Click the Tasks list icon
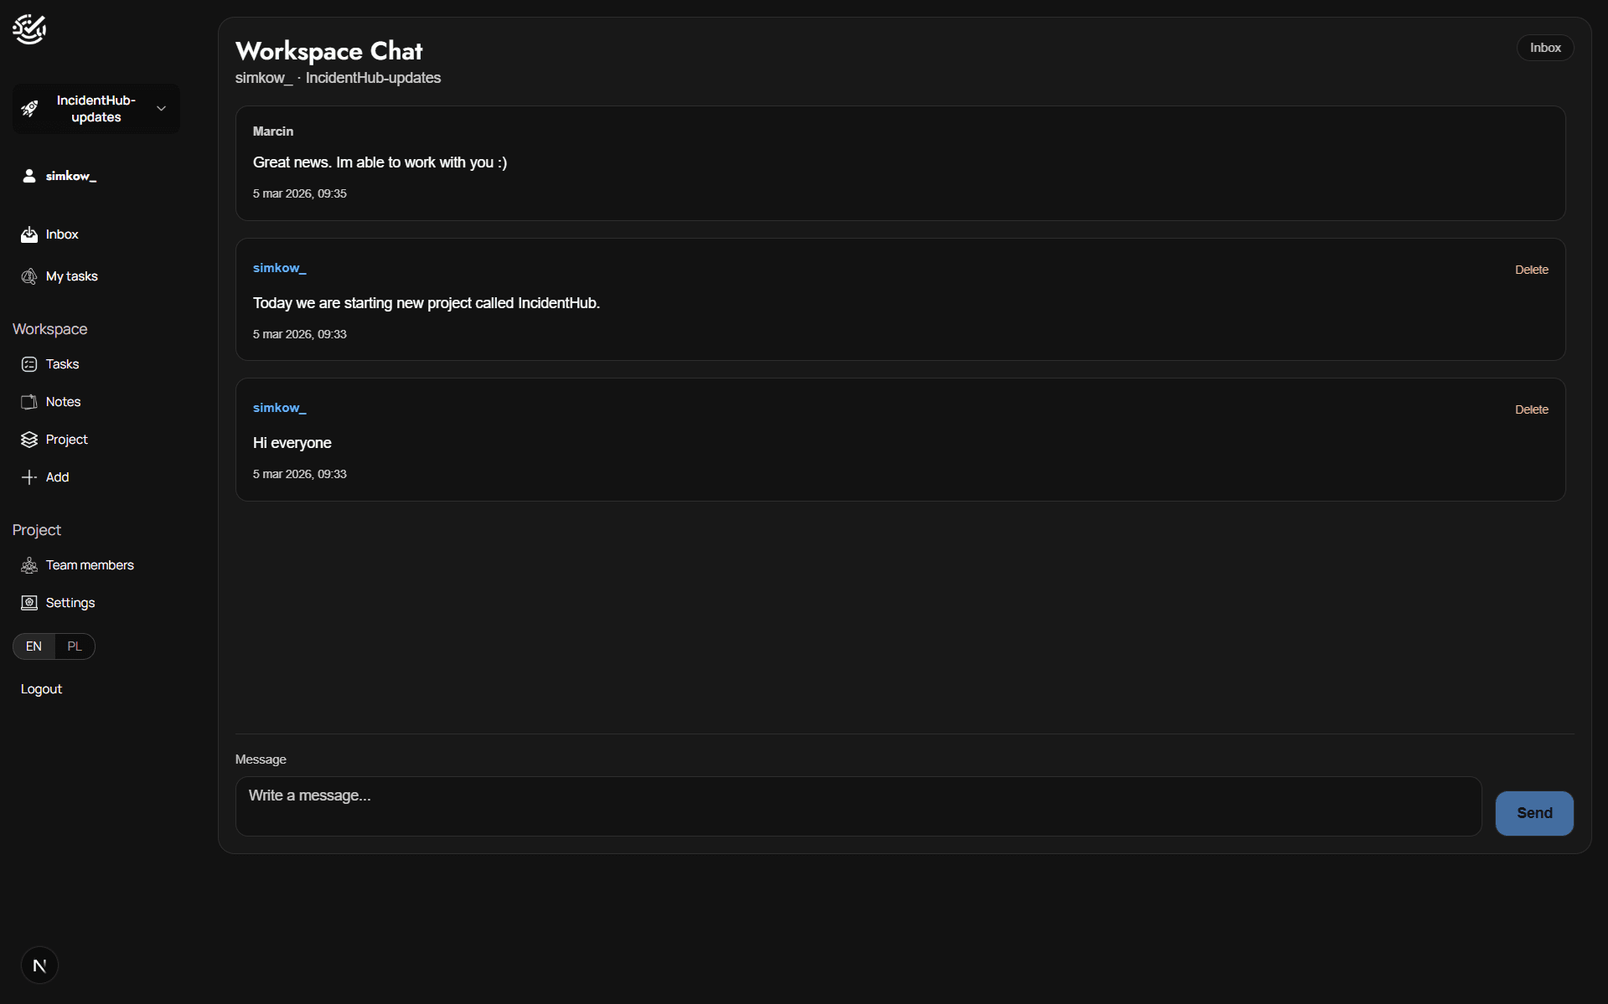Viewport: 1608px width, 1004px height. pyautogui.click(x=29, y=364)
